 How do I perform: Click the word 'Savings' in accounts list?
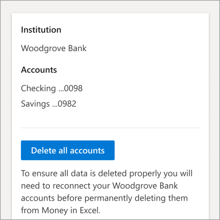pyautogui.click(x=35, y=104)
